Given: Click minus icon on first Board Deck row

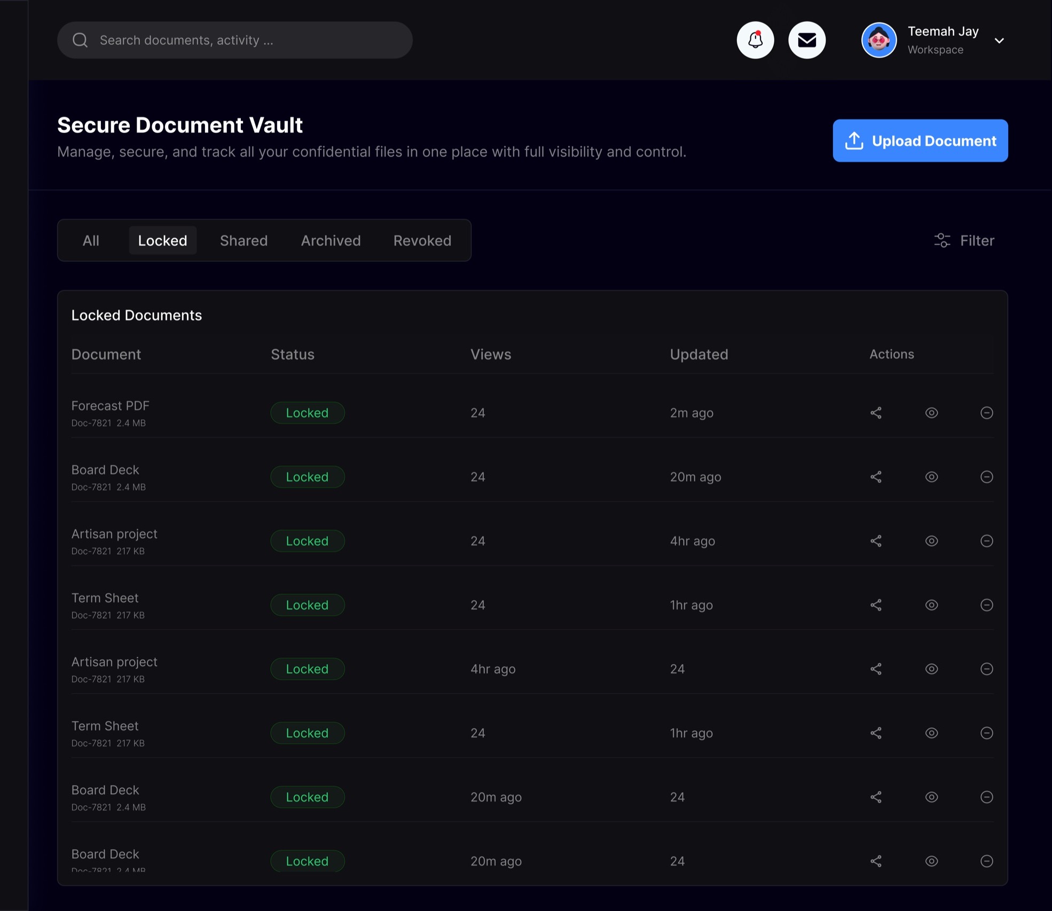Looking at the screenshot, I should point(987,477).
